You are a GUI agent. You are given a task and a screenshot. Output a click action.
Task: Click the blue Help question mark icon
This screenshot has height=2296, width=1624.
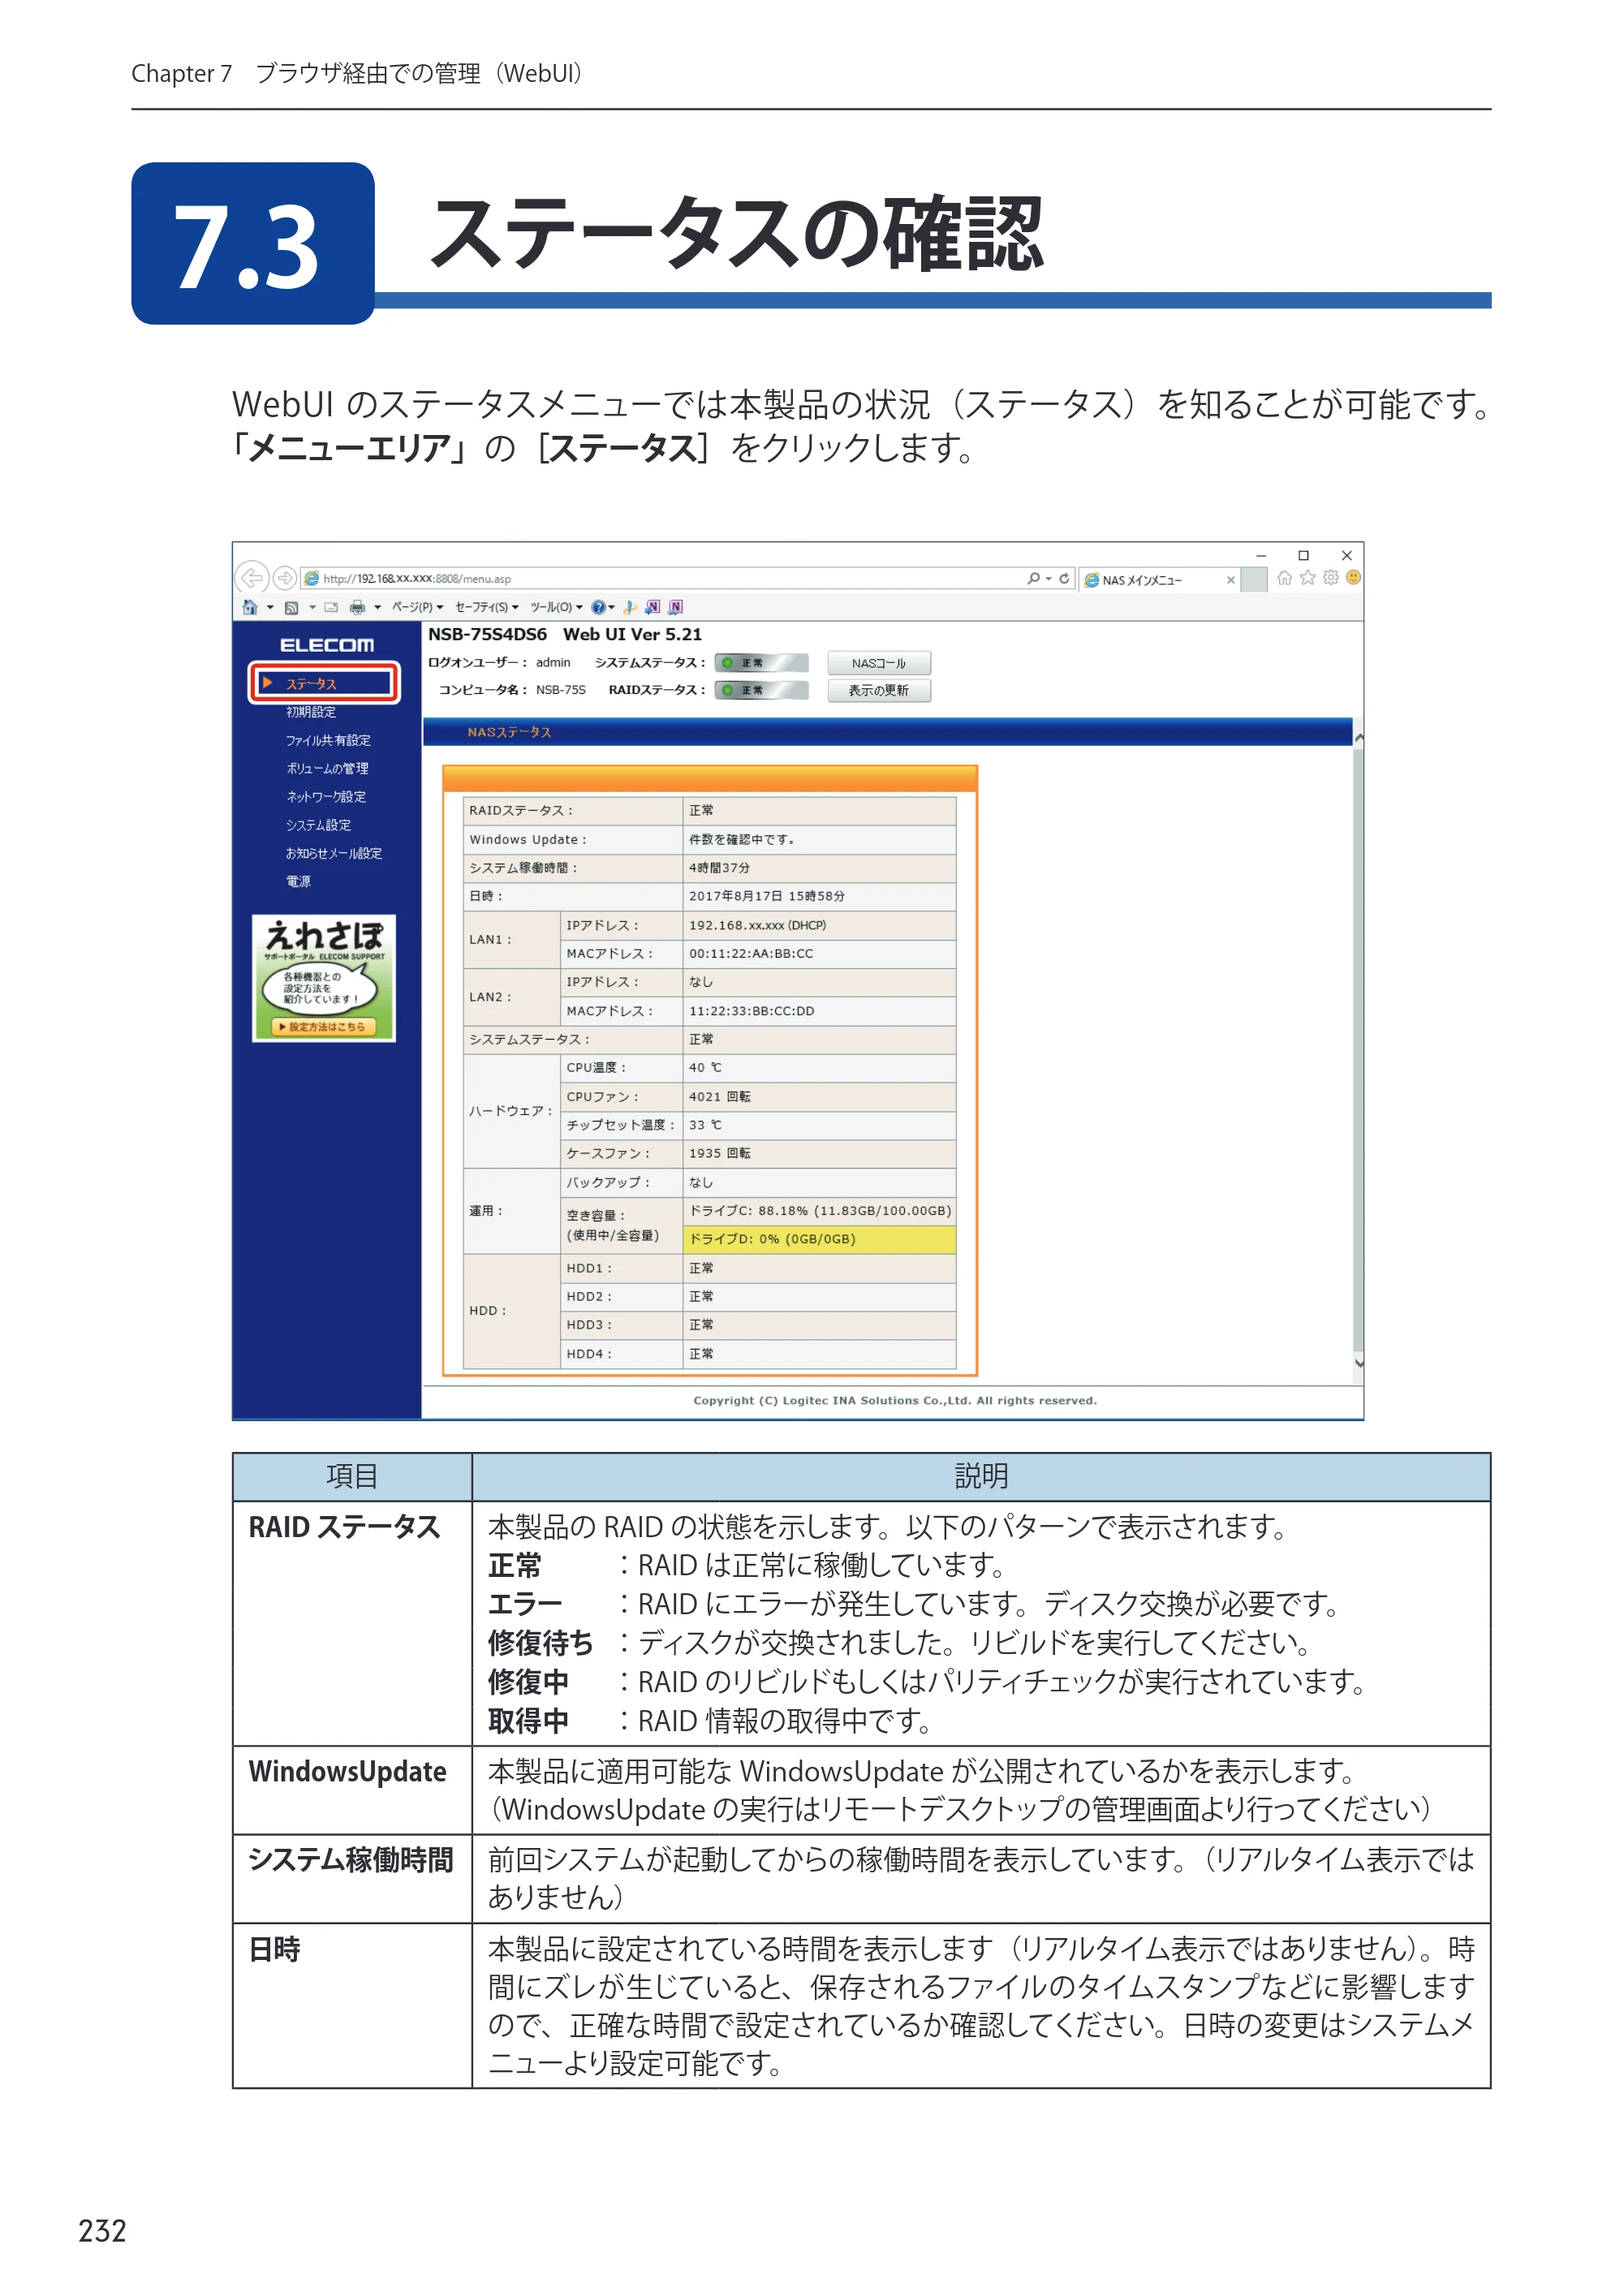tap(599, 607)
